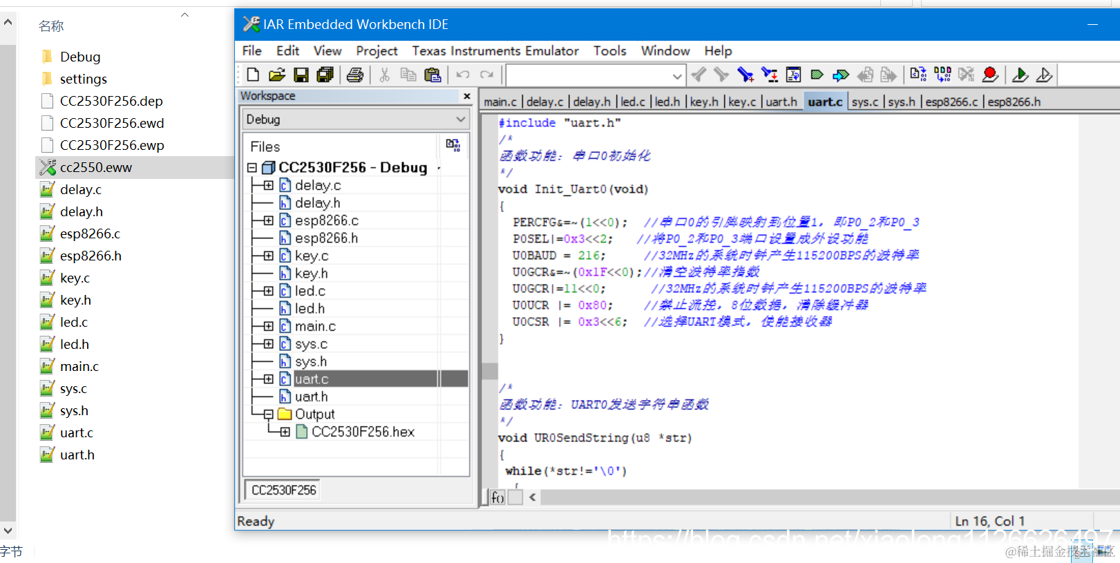Click the 名称 column header in explorer

click(51, 26)
